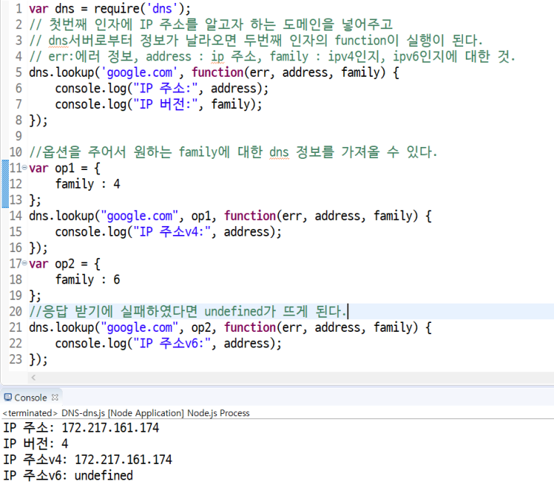The height and width of the screenshot is (490, 554).
Task: Click the underlined 'ip' word in line 4 comment
Action: pos(218,57)
